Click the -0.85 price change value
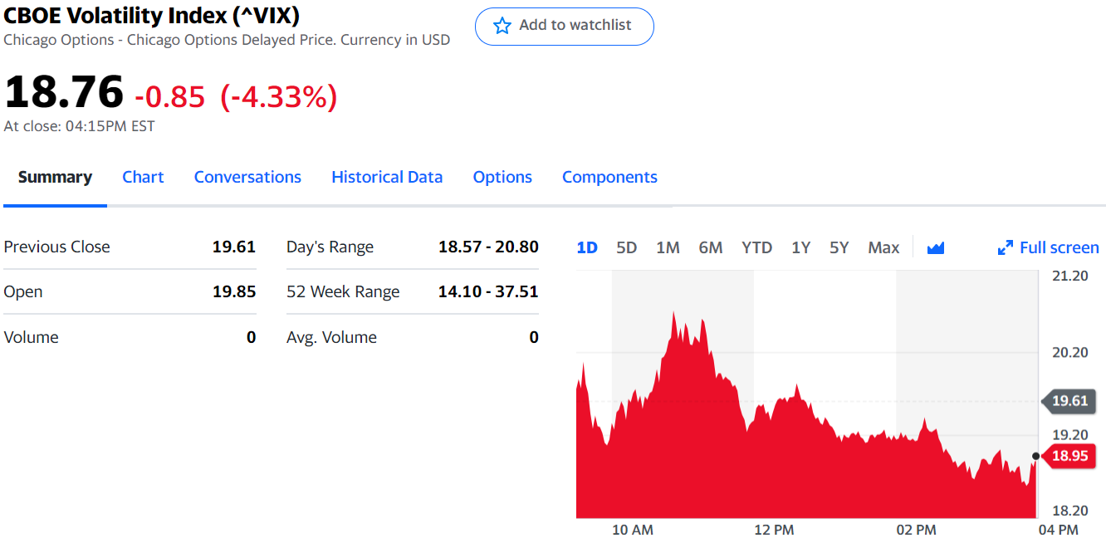This screenshot has width=1106, height=543. 169,97
